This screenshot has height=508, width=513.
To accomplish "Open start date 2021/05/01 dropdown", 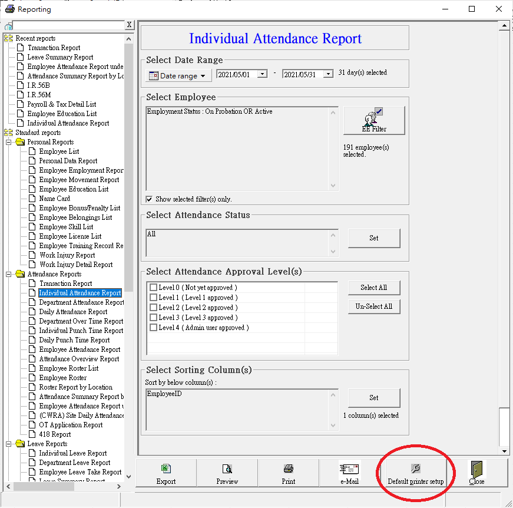I will (x=263, y=74).
